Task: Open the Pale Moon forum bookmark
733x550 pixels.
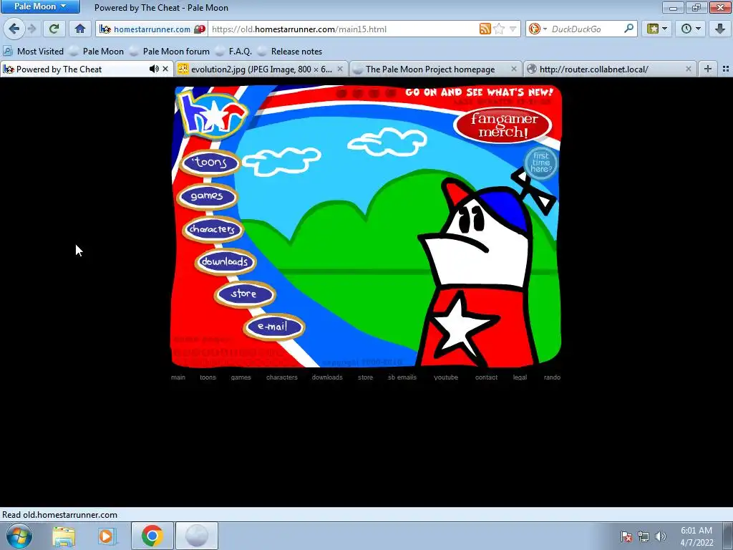Action: pyautogui.click(x=170, y=52)
